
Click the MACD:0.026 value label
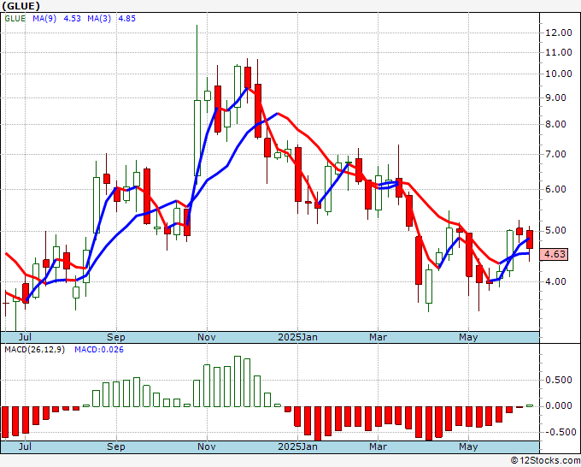(99, 350)
